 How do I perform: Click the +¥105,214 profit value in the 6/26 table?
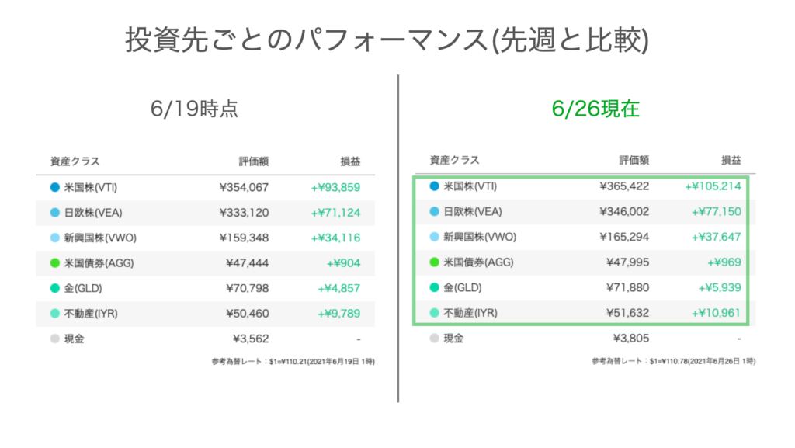point(713,186)
